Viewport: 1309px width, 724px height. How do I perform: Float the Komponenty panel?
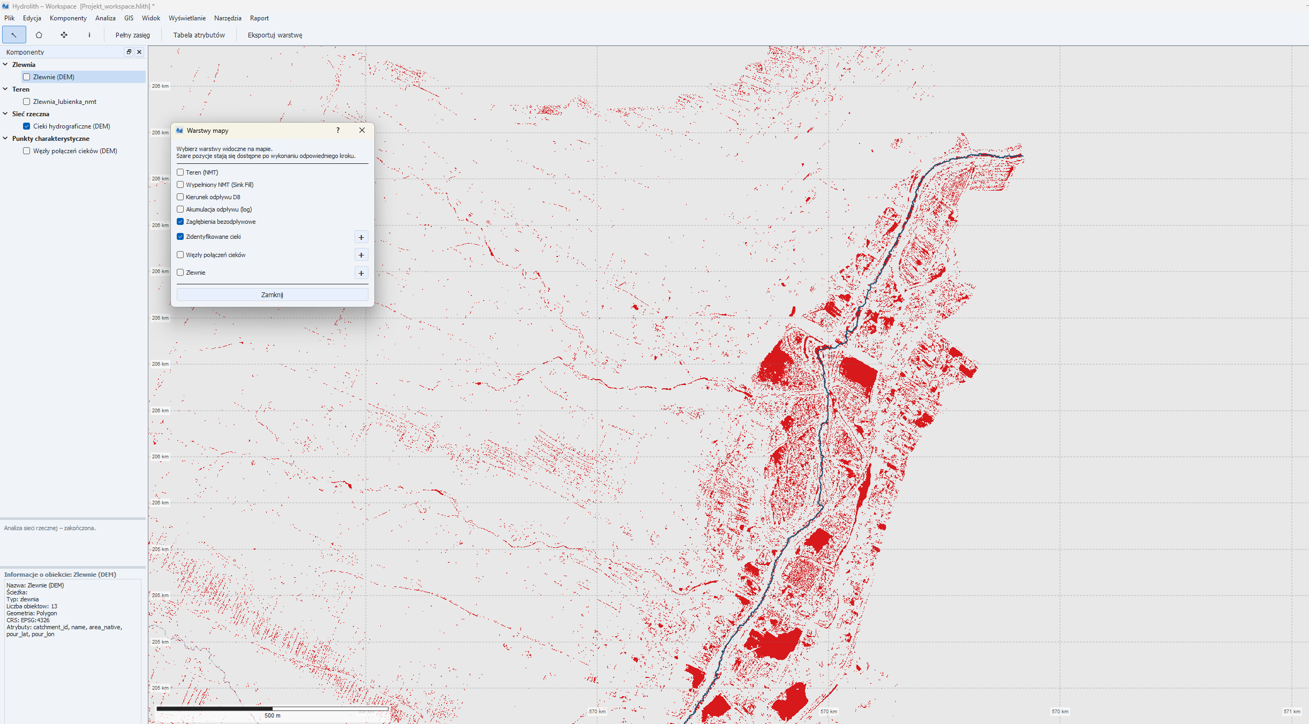tap(129, 52)
